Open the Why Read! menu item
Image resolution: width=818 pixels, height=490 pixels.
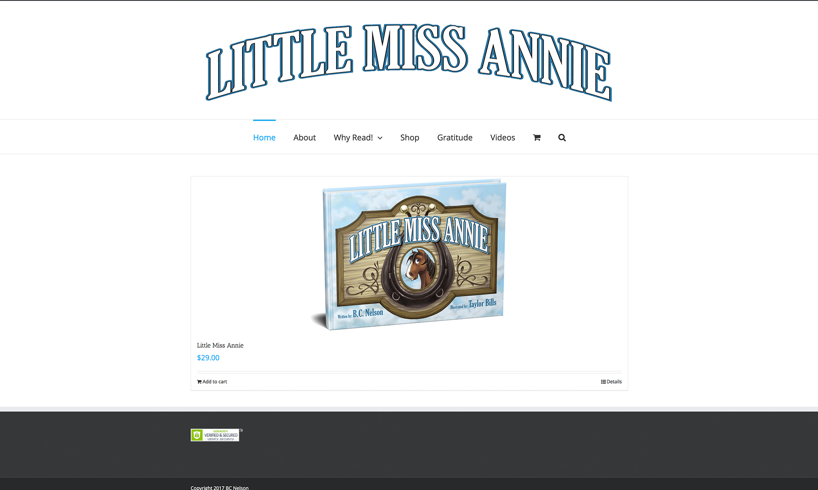click(x=358, y=138)
